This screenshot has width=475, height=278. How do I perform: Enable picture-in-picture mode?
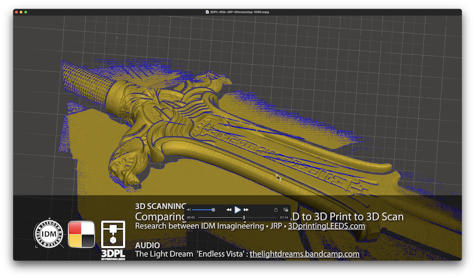click(x=286, y=210)
